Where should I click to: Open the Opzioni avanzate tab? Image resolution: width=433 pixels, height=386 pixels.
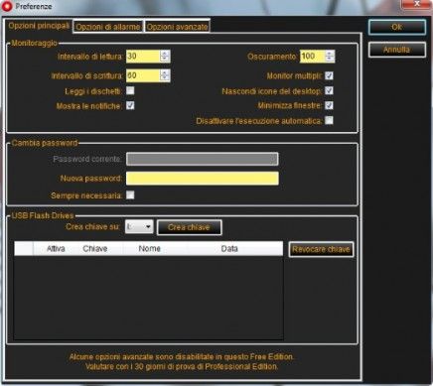pyautogui.click(x=177, y=27)
